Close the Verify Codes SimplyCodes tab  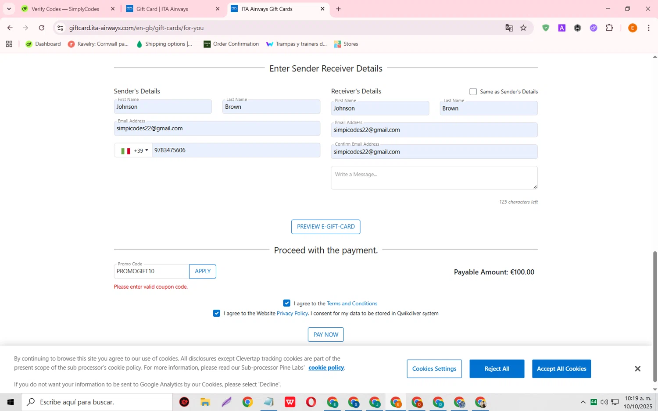click(x=113, y=9)
